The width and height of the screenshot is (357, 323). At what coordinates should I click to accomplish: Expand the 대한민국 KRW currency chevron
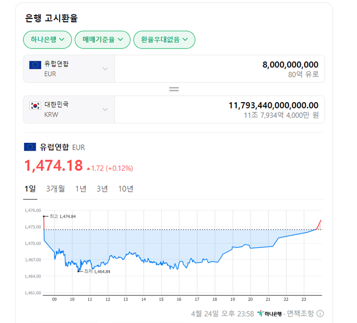pyautogui.click(x=105, y=110)
